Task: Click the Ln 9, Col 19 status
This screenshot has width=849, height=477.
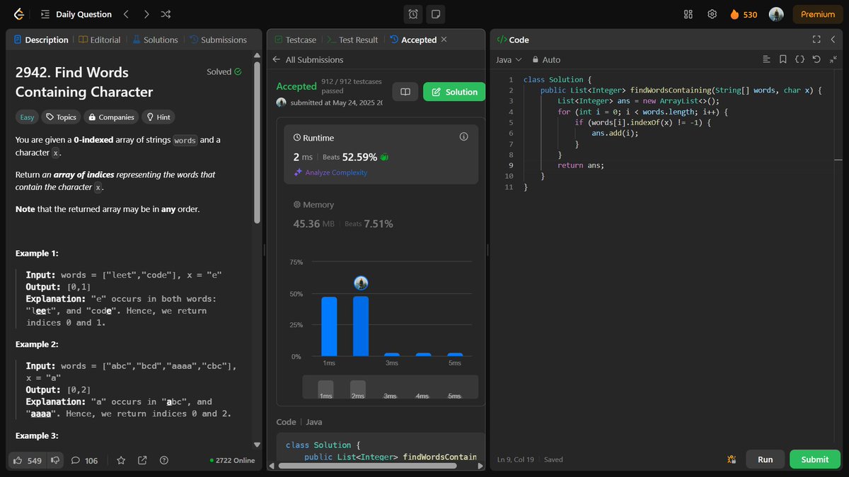Action: tap(516, 459)
